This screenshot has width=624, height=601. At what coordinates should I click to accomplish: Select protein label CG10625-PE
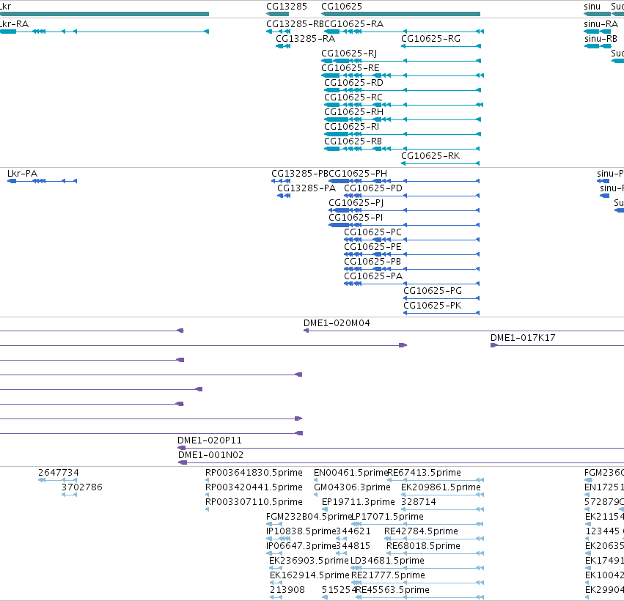[372, 248]
